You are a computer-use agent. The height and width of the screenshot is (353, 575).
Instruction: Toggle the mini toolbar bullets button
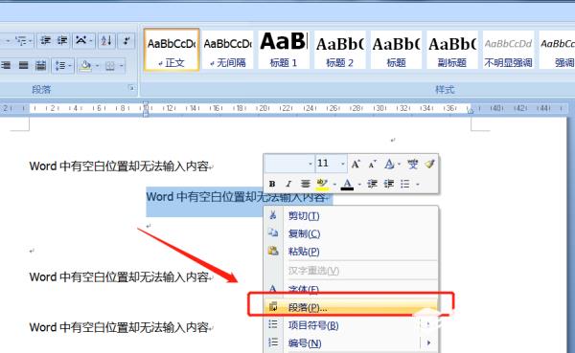pos(404,184)
